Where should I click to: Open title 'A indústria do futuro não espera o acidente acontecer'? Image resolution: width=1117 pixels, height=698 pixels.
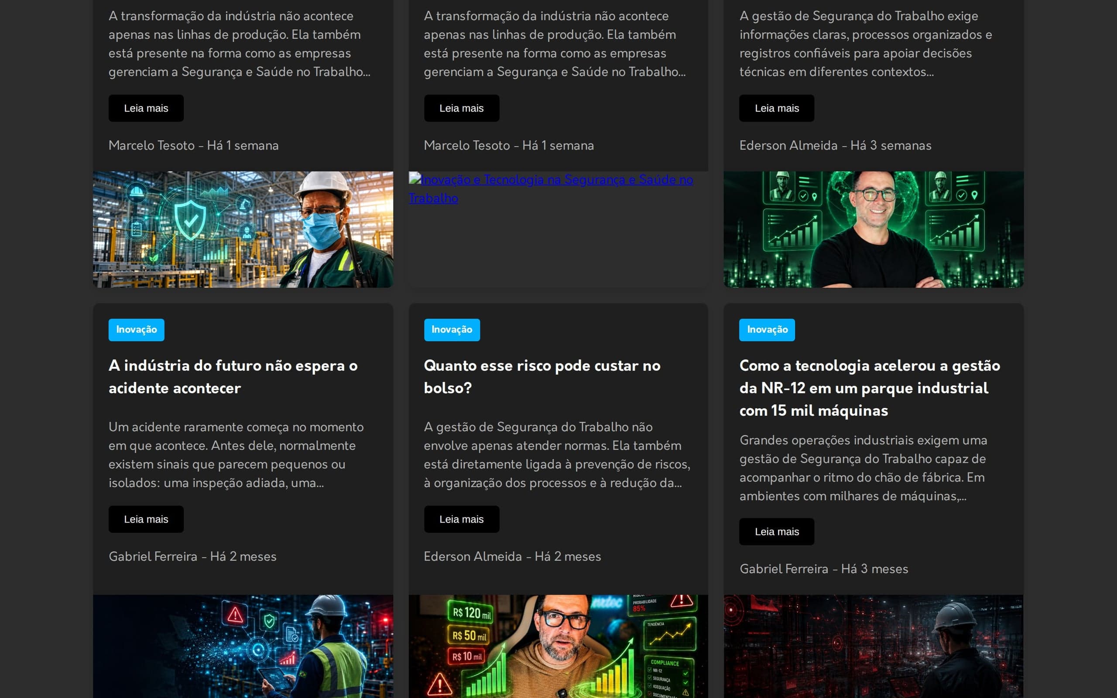[233, 376]
